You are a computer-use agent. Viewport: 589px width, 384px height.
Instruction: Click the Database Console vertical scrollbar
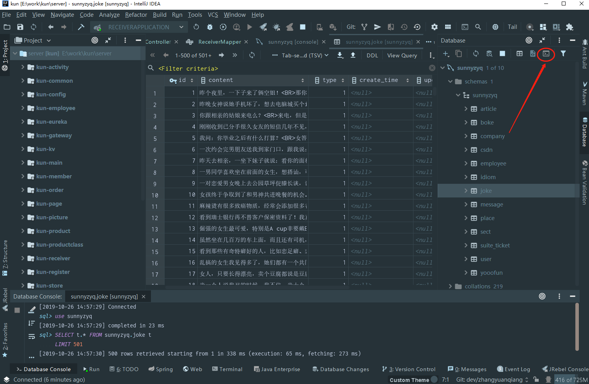point(577,327)
